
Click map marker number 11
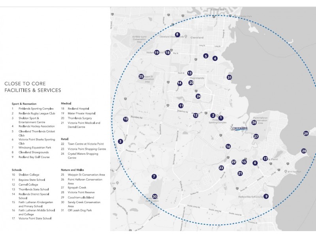pyautogui.click(x=181, y=105)
